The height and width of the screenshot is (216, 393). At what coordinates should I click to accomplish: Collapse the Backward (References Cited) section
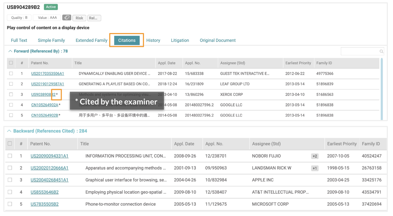tap(9, 131)
